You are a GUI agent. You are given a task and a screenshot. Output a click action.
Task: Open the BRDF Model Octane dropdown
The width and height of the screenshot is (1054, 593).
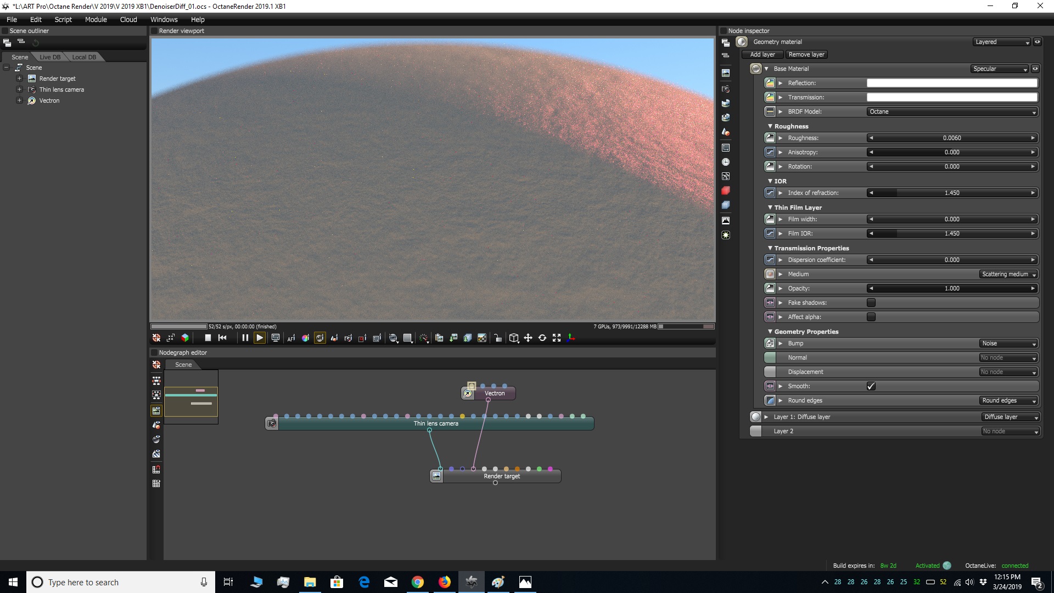(952, 111)
